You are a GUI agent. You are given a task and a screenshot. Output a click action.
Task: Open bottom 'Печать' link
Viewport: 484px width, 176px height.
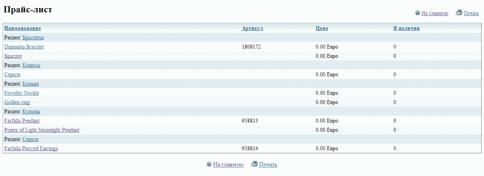pos(268,164)
